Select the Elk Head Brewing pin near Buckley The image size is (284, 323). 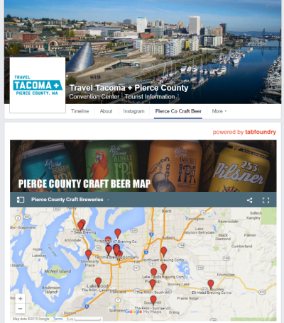[211, 285]
